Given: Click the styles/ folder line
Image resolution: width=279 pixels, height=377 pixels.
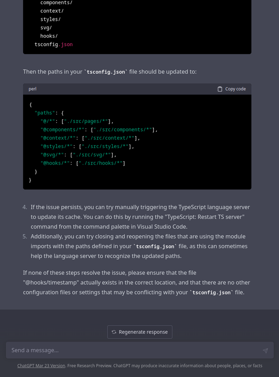Looking at the screenshot, I should 51,19.
